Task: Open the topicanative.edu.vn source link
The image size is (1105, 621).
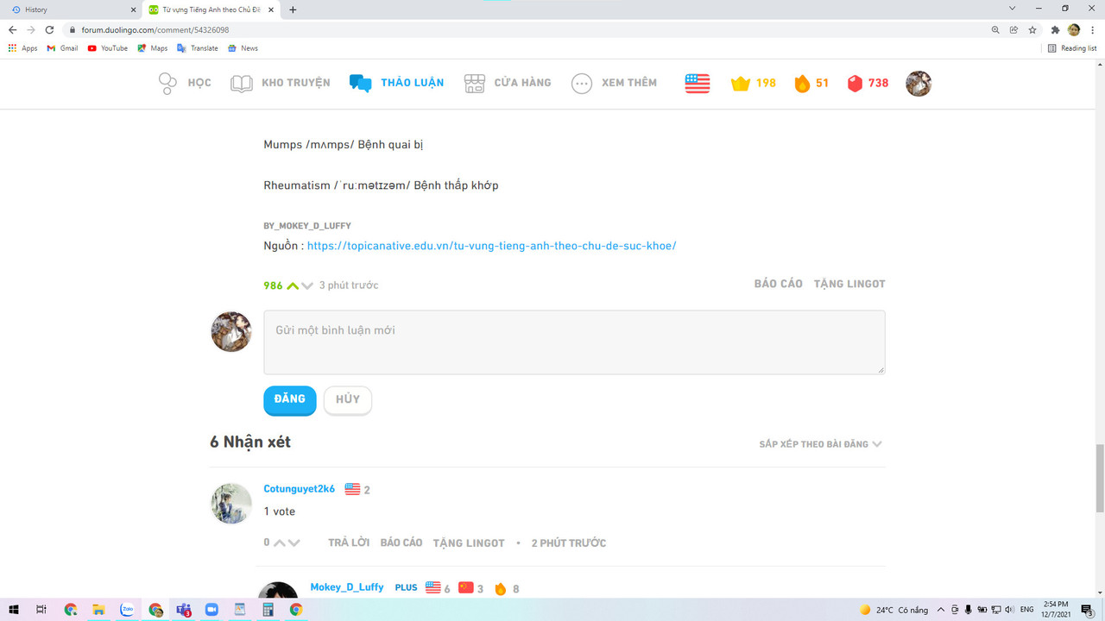Action: coord(491,246)
